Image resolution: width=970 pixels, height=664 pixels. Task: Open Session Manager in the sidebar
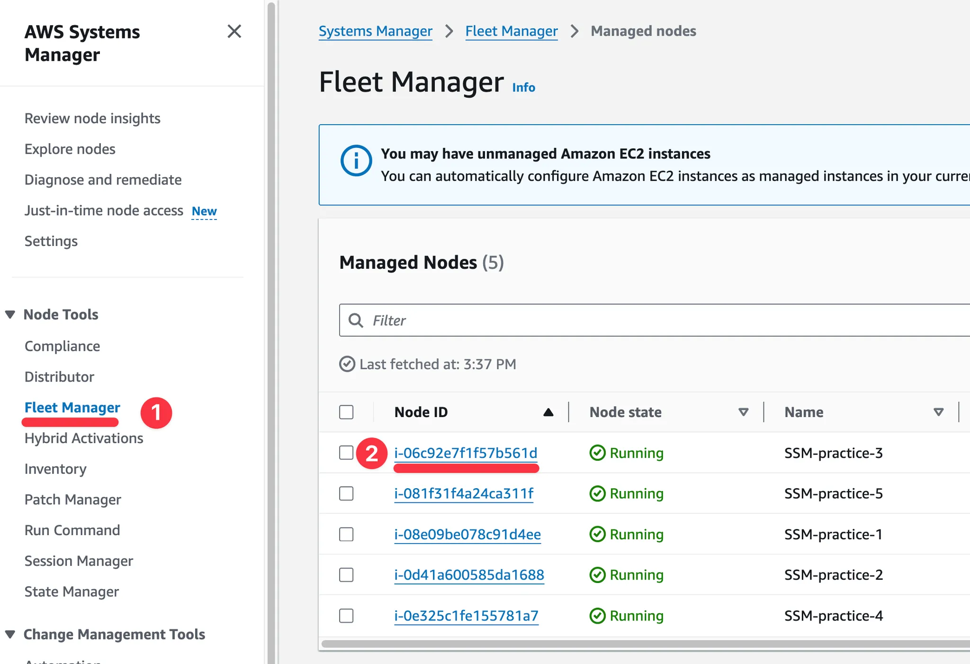[x=79, y=561]
